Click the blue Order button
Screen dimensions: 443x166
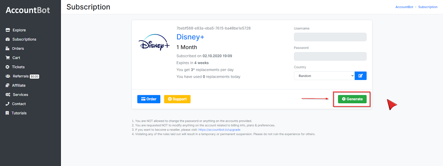point(149,99)
